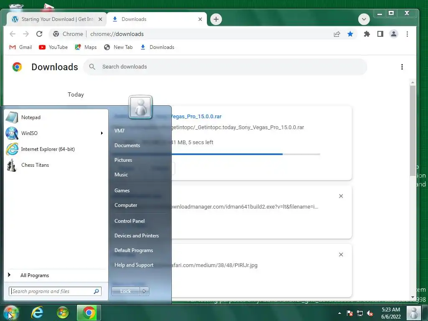Click the downloads page vertical scrollbar

[x=413, y=130]
